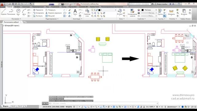Switch to the Модель layout tab
This screenshot has height=111, width=197.
coord(6,106)
